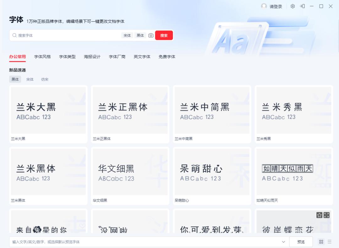339x248 pixels.
Task: Click the magnifier icon in the search box
Action: 14,35
